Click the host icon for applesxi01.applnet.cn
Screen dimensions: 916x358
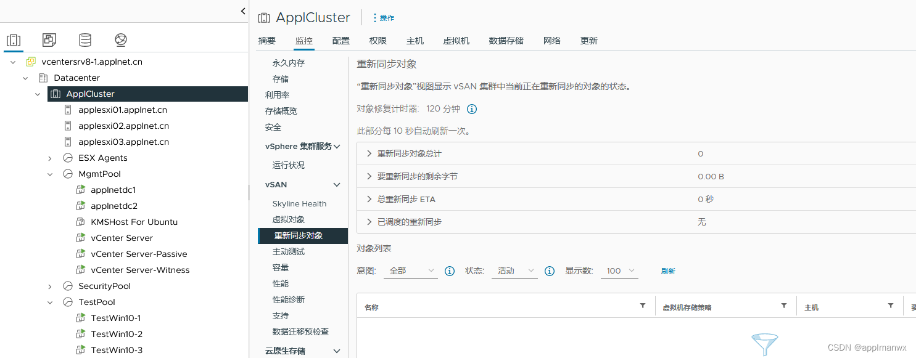(68, 110)
